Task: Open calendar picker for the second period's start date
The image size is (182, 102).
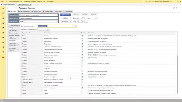Action: 71,22
